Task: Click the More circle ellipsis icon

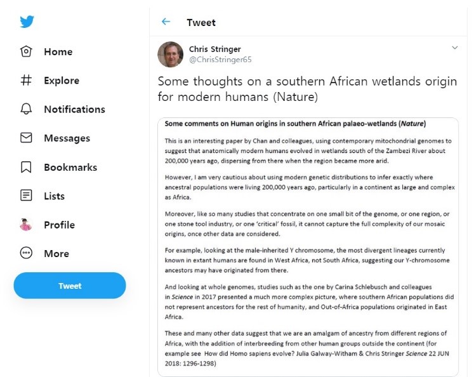Action: pos(26,253)
